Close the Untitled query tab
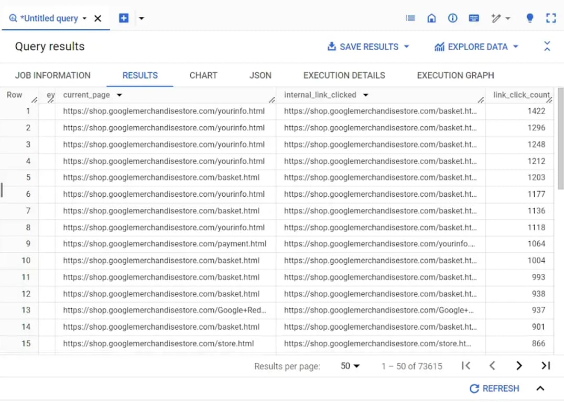The image size is (564, 402). tap(97, 18)
